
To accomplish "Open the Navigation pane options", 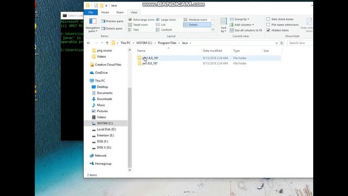I will (x=92, y=26).
